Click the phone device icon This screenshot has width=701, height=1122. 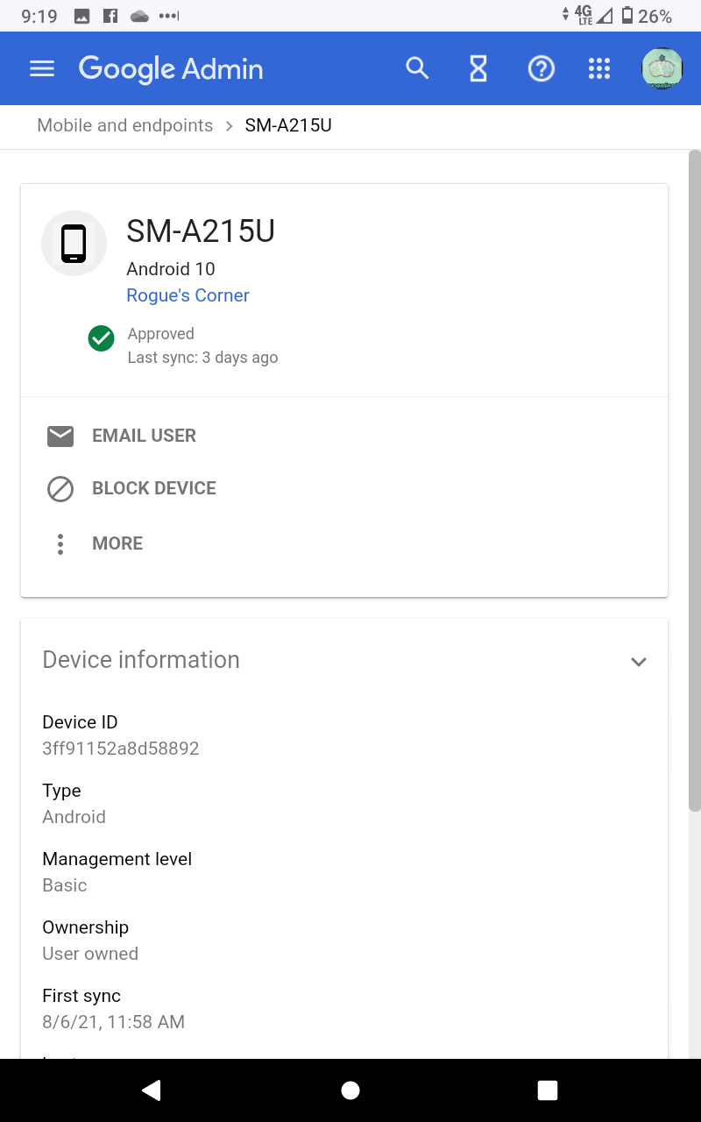pyautogui.click(x=74, y=244)
